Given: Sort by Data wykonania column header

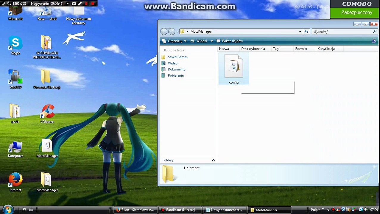Looking at the screenshot, I should [x=255, y=49].
